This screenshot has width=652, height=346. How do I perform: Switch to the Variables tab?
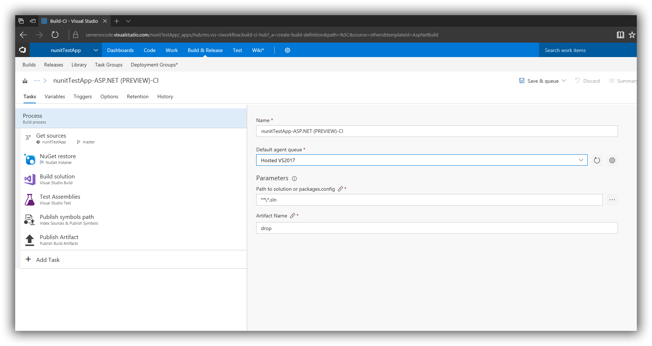55,96
